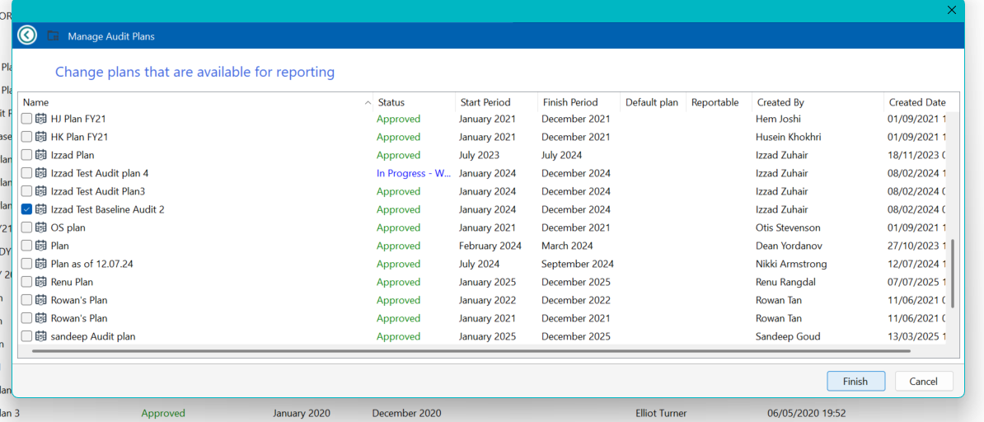The image size is (984, 422).
Task: Click the calendar icon beside HJ Plan FY21
Action: point(40,119)
